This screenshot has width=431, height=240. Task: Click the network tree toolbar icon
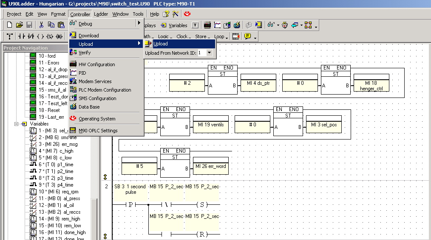[x=308, y=25]
